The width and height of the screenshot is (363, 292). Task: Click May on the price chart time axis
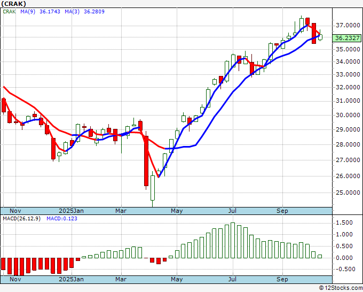click(177, 211)
